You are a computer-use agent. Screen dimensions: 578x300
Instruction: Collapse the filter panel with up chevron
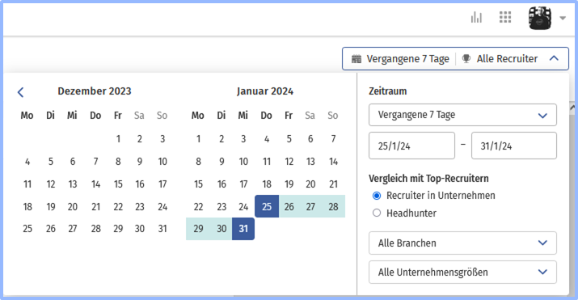(x=554, y=58)
